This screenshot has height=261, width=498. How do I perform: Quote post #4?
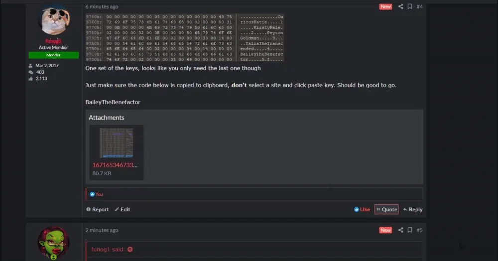(x=386, y=209)
